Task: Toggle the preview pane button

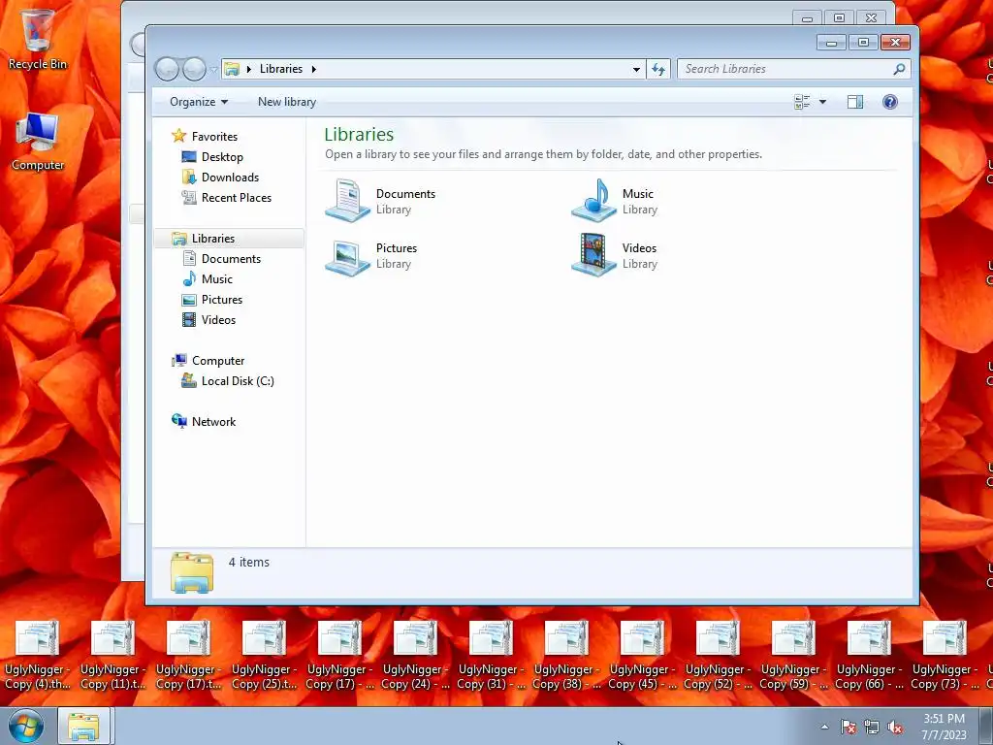Action: (855, 102)
